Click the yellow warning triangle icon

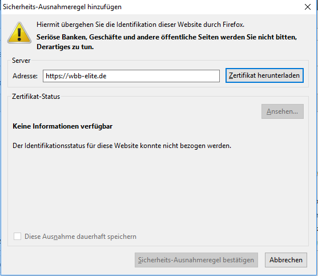[x=19, y=33]
